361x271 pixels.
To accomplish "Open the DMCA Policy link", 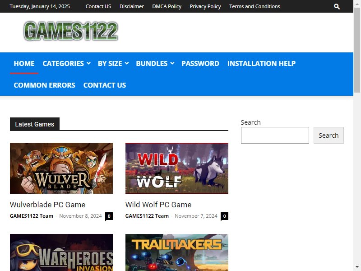I will [167, 6].
